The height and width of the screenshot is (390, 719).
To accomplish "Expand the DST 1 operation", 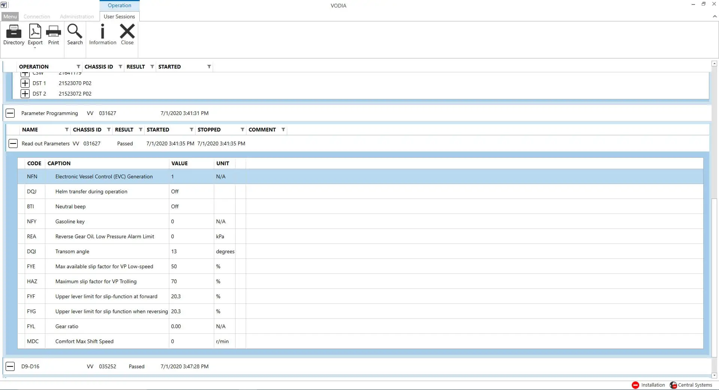I will [25, 83].
